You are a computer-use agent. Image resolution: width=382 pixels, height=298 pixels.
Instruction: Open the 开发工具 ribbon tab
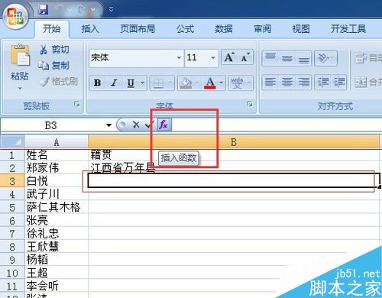pyautogui.click(x=348, y=29)
